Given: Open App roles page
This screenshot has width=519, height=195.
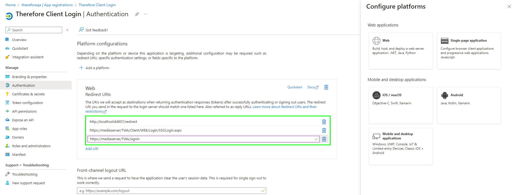Looking at the screenshot, I should pos(19,129).
